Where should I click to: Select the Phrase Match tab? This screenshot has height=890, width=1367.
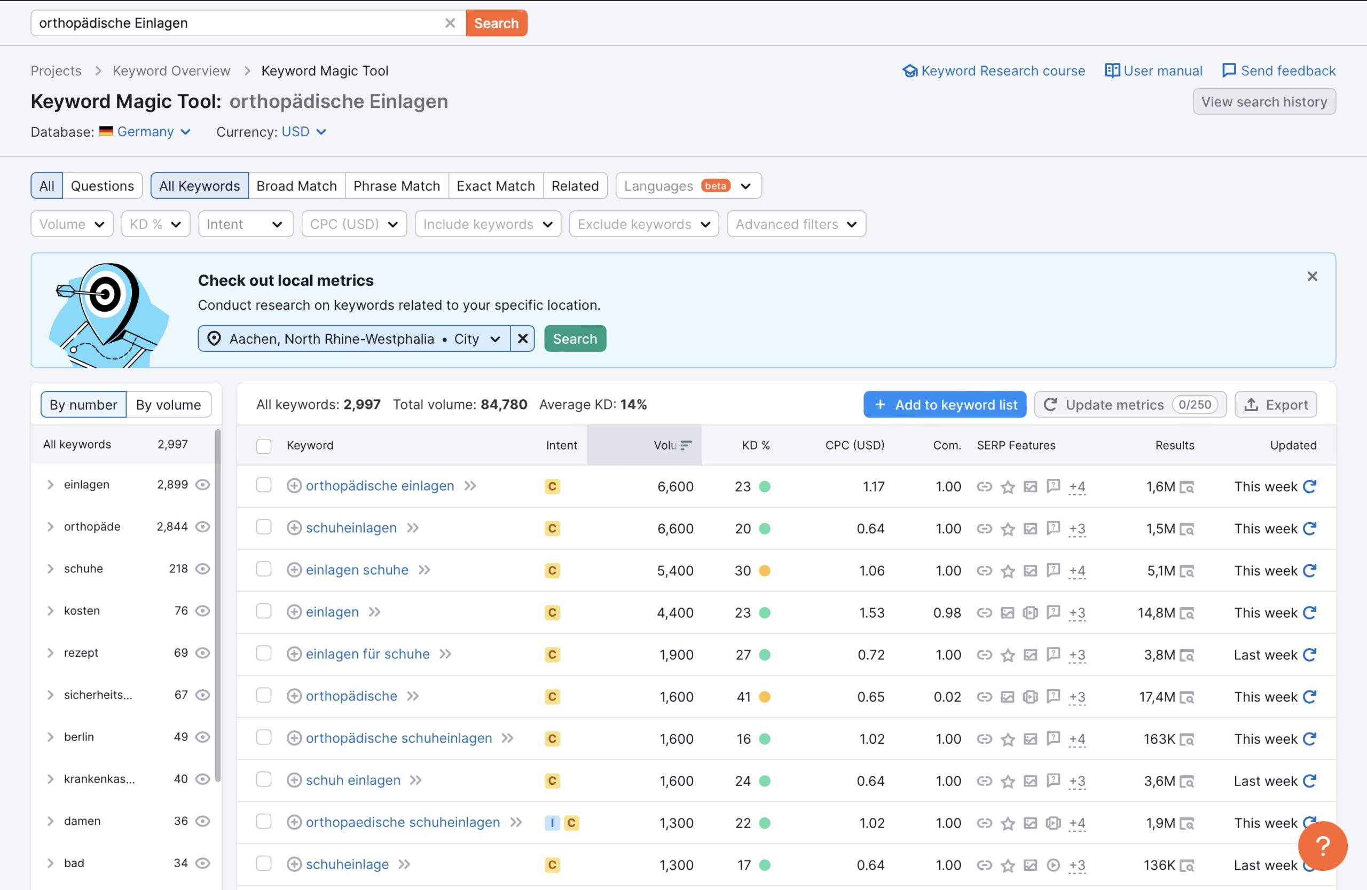(397, 186)
